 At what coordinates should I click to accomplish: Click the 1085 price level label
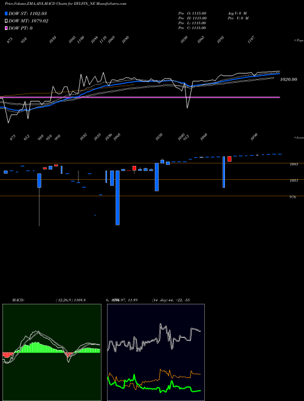pyautogui.click(x=294, y=165)
